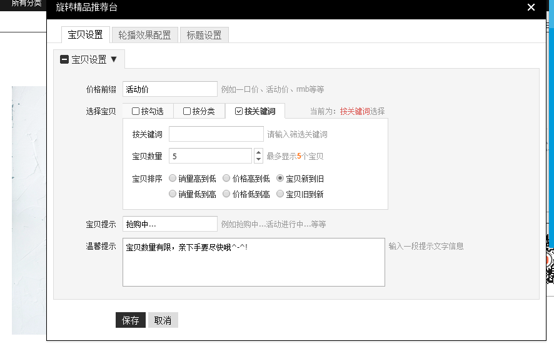Select 价格高到低 sorting
The width and height of the screenshot is (554, 354).
coord(226,179)
